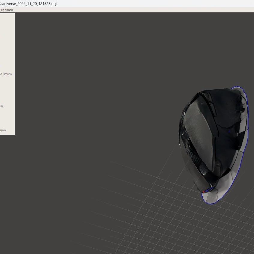Select the Face Groups tool in the panel
Image resolution: width=254 pixels, height=254 pixels.
(x=6, y=74)
